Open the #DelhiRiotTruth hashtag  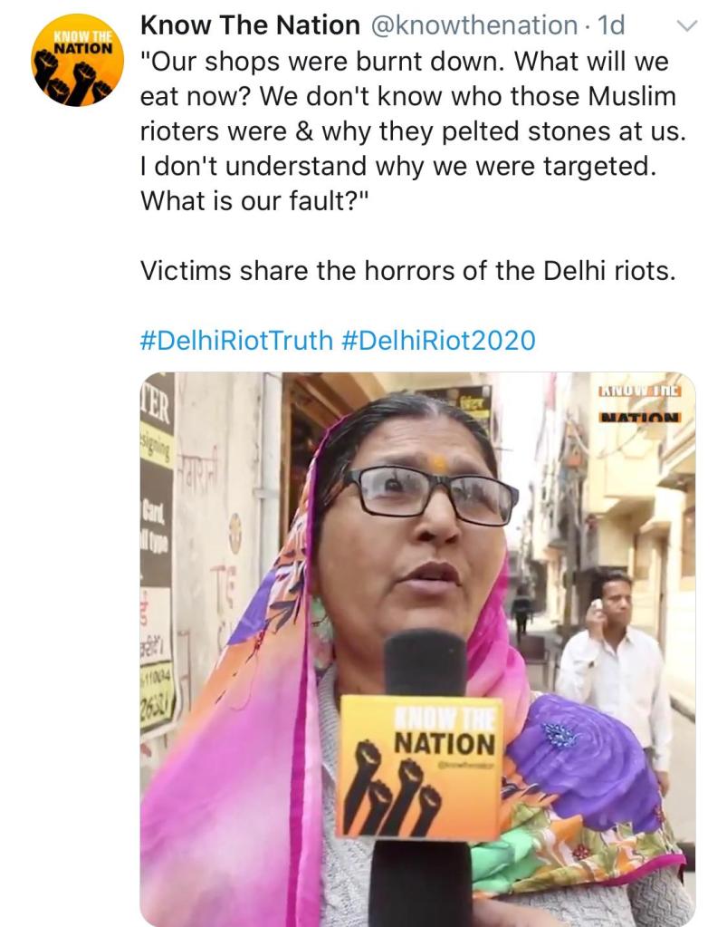coord(237,340)
